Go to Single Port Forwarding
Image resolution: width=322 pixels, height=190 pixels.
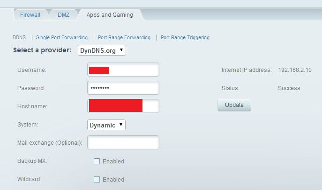coord(62,37)
